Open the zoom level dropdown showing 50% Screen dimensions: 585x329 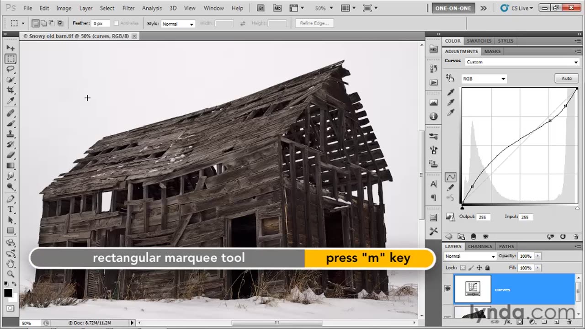324,8
